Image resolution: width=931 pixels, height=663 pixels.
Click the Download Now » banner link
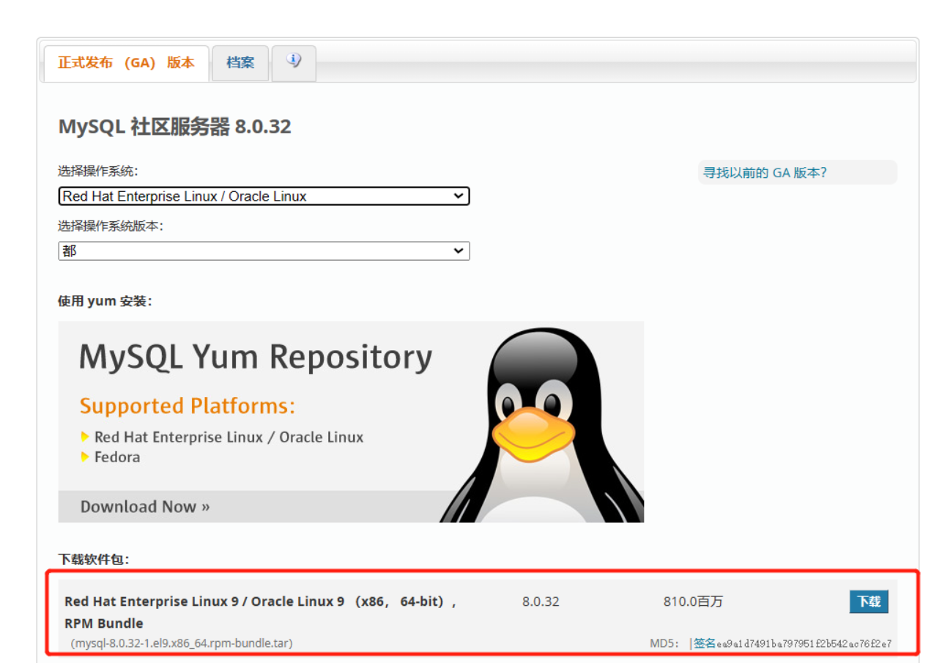click(x=145, y=507)
